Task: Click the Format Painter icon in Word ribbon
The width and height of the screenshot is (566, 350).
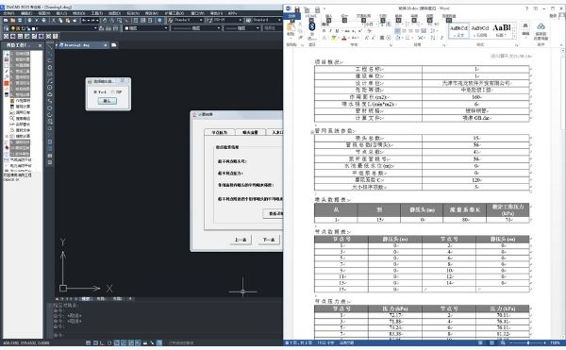Action: coord(300,38)
